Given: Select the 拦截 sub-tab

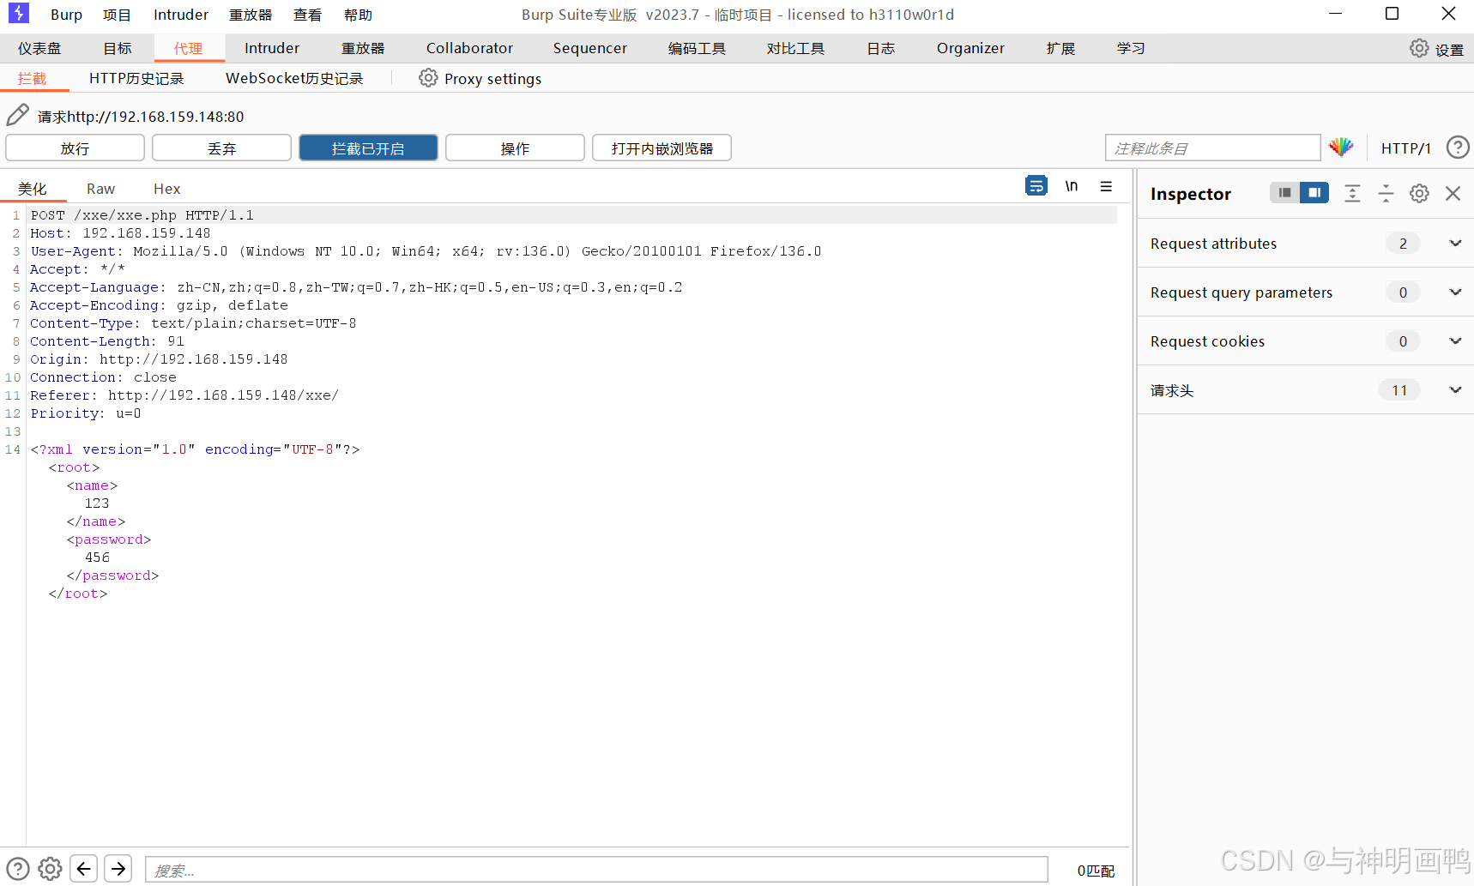Looking at the screenshot, I should (33, 78).
